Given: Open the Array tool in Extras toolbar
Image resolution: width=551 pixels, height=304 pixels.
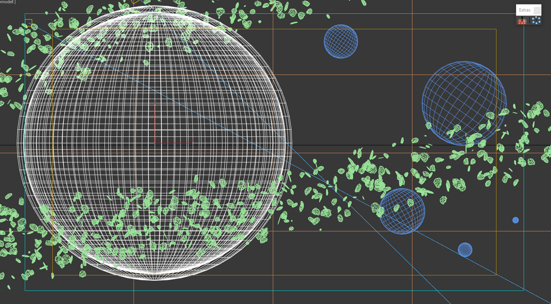Looking at the screenshot, I should click(x=536, y=20).
